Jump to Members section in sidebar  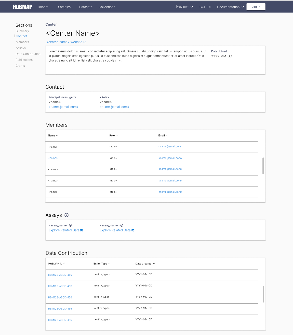[22, 42]
